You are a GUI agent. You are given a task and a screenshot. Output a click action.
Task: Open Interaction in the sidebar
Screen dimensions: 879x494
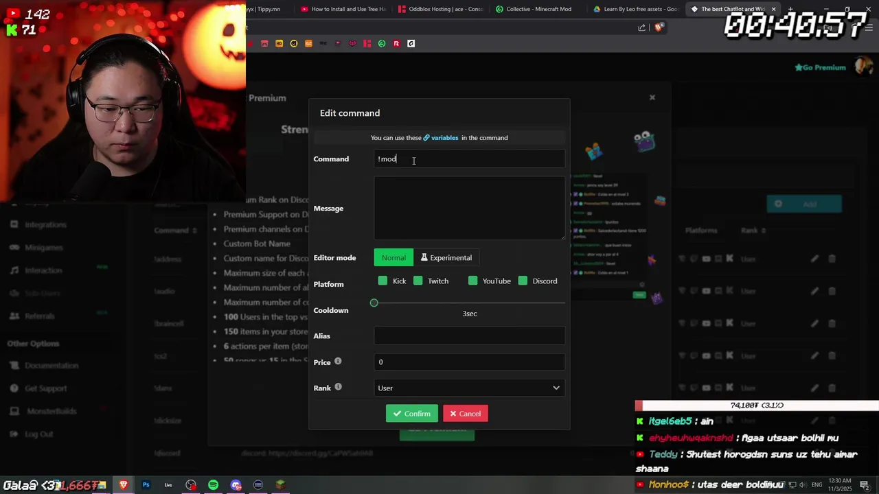(x=43, y=270)
